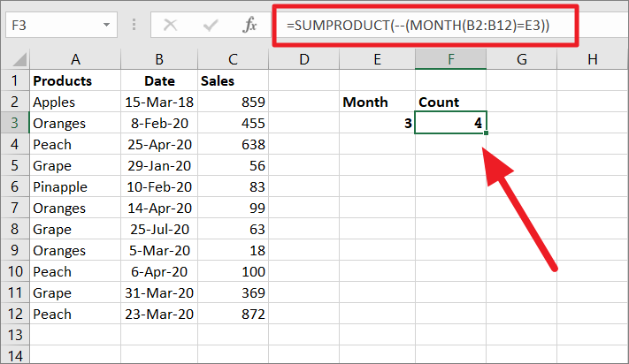Viewport: 629px width, 364px height.
Task: Click the Count label cell
Action: pyautogui.click(x=451, y=102)
